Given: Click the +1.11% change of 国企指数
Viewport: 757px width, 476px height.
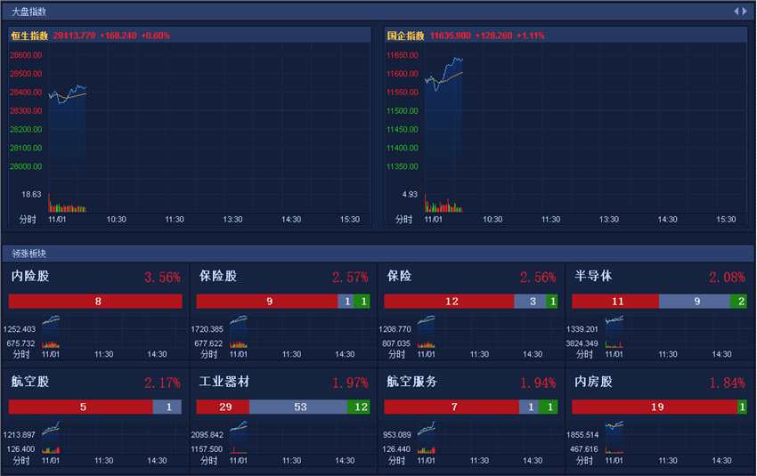Looking at the screenshot, I should pos(531,36).
